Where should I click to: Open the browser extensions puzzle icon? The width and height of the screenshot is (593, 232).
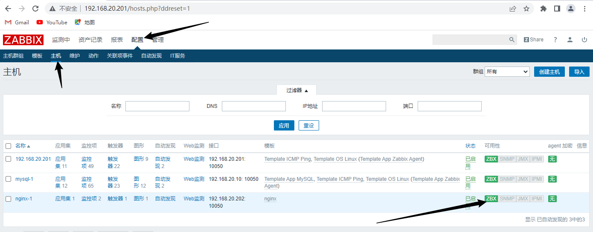click(543, 9)
